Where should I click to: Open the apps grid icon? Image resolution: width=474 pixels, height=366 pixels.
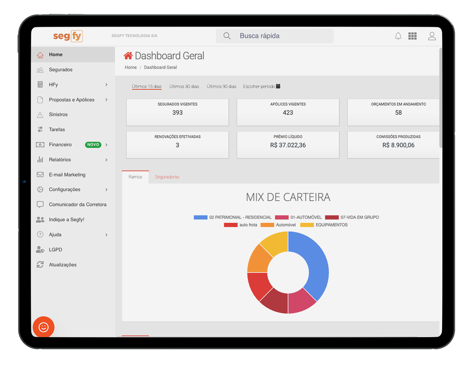412,36
